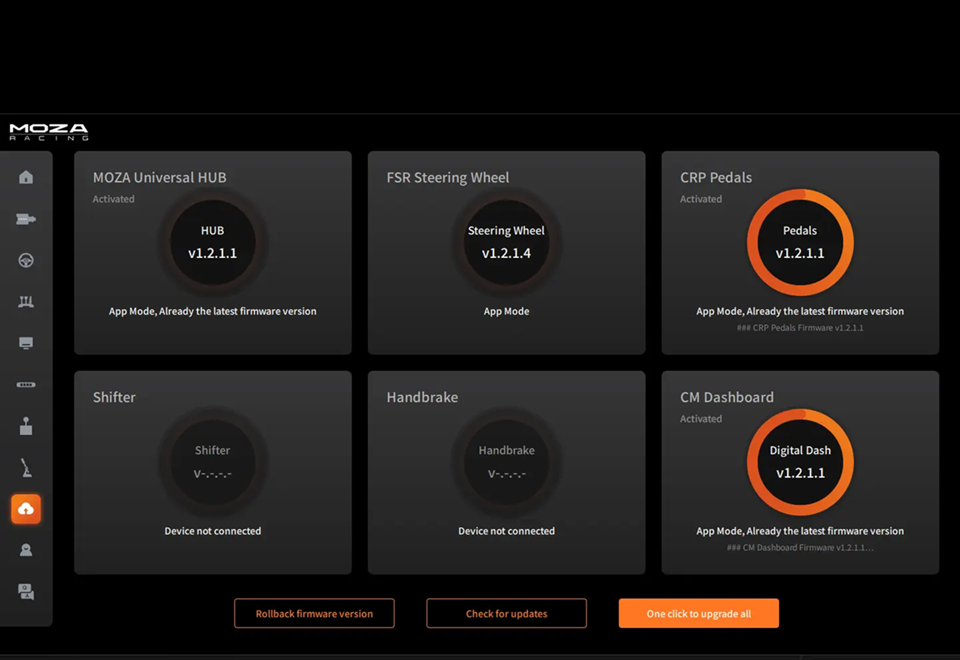Click One click to upgrade all
This screenshot has height=660, width=960.
698,613
